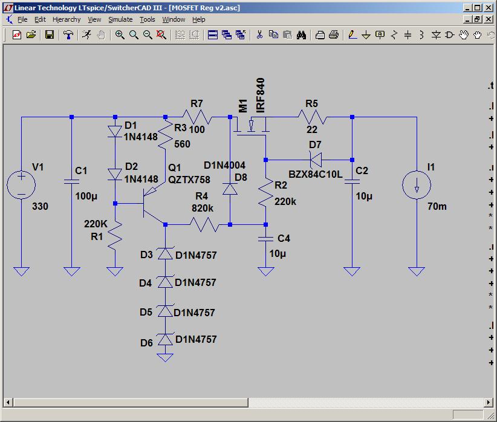This screenshot has width=497, height=422.
Task: Tile windows horizontally with the tile icon
Action: (x=213, y=34)
